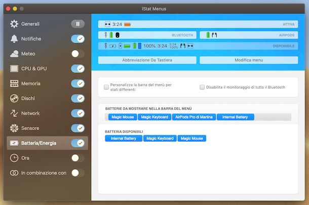Screen dimensions: 309x205
Task: Toggle the Batteria/Energia switch
Action: [x=78, y=143]
